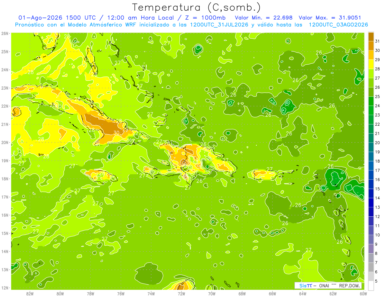Click the 80W longitude axis label

pos(60,293)
